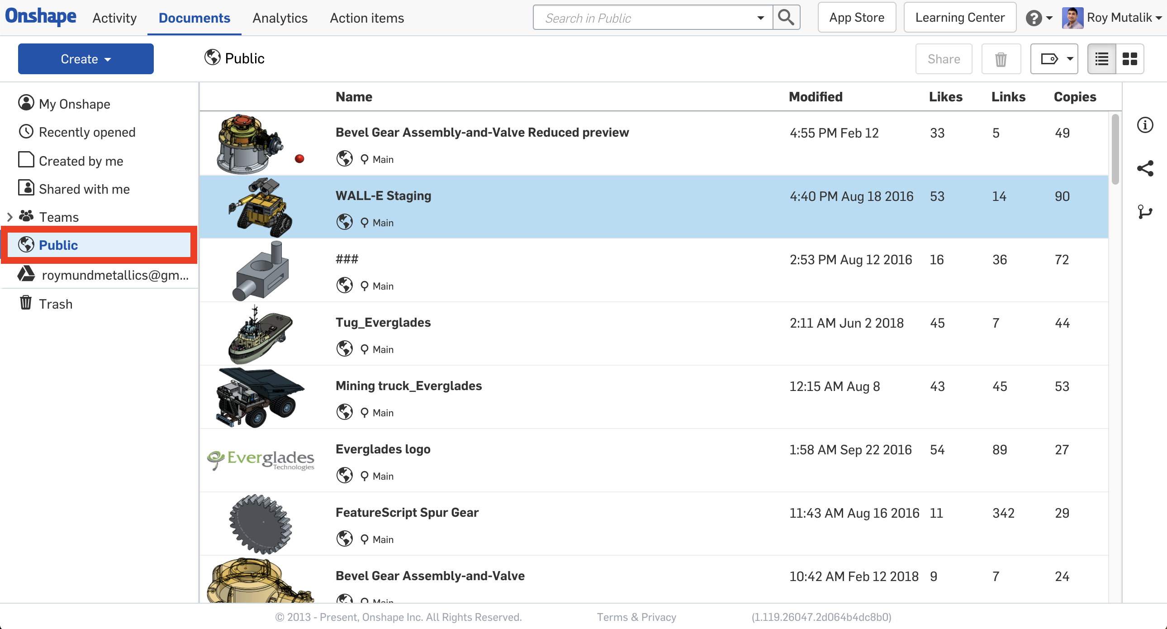Viewport: 1167px width, 629px height.
Task: Click the Share button
Action: (x=944, y=59)
